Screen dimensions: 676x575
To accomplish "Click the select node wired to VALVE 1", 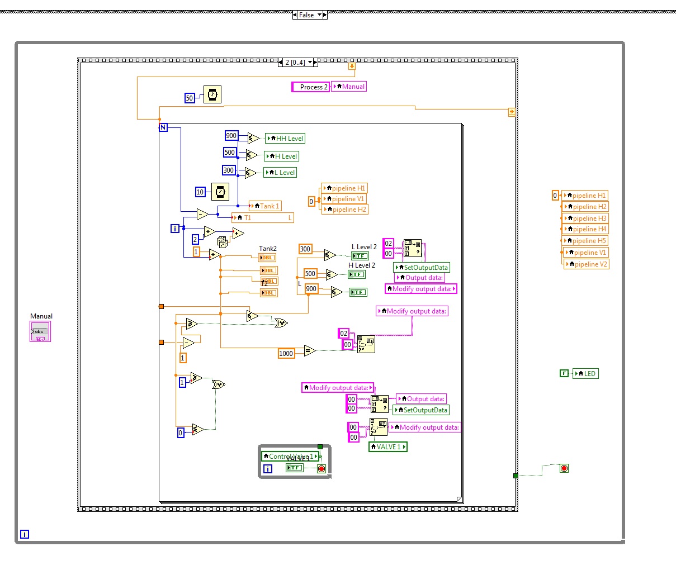I will click(379, 427).
